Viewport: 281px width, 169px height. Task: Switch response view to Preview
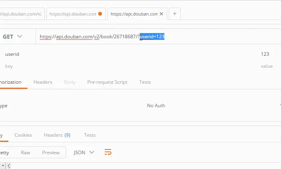(x=51, y=153)
